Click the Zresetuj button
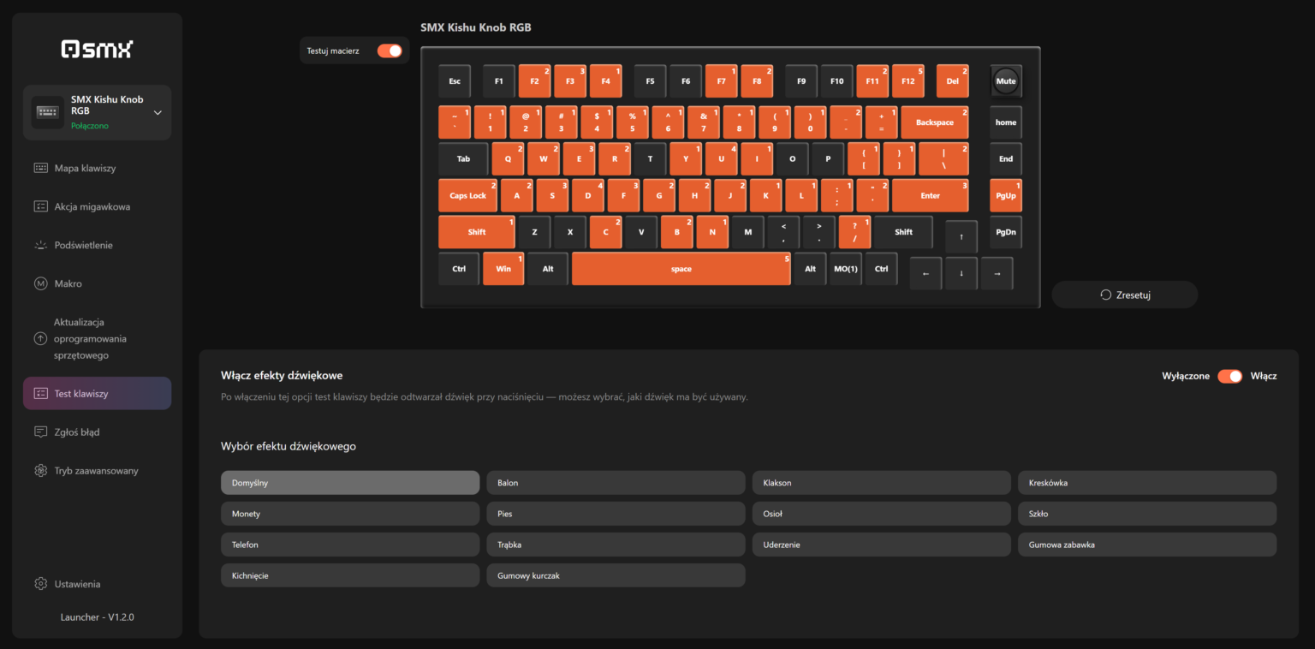The height and width of the screenshot is (649, 1315). (1124, 294)
